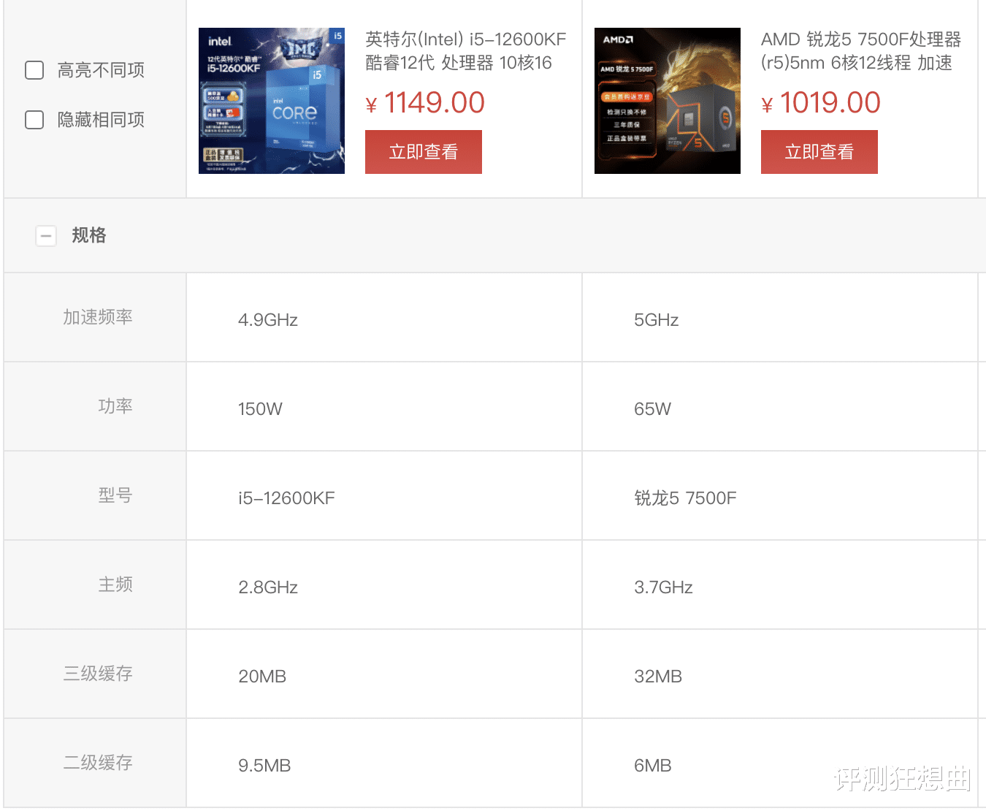Open the AMD 锐龙5 7500F处理器 product title

pos(861,51)
